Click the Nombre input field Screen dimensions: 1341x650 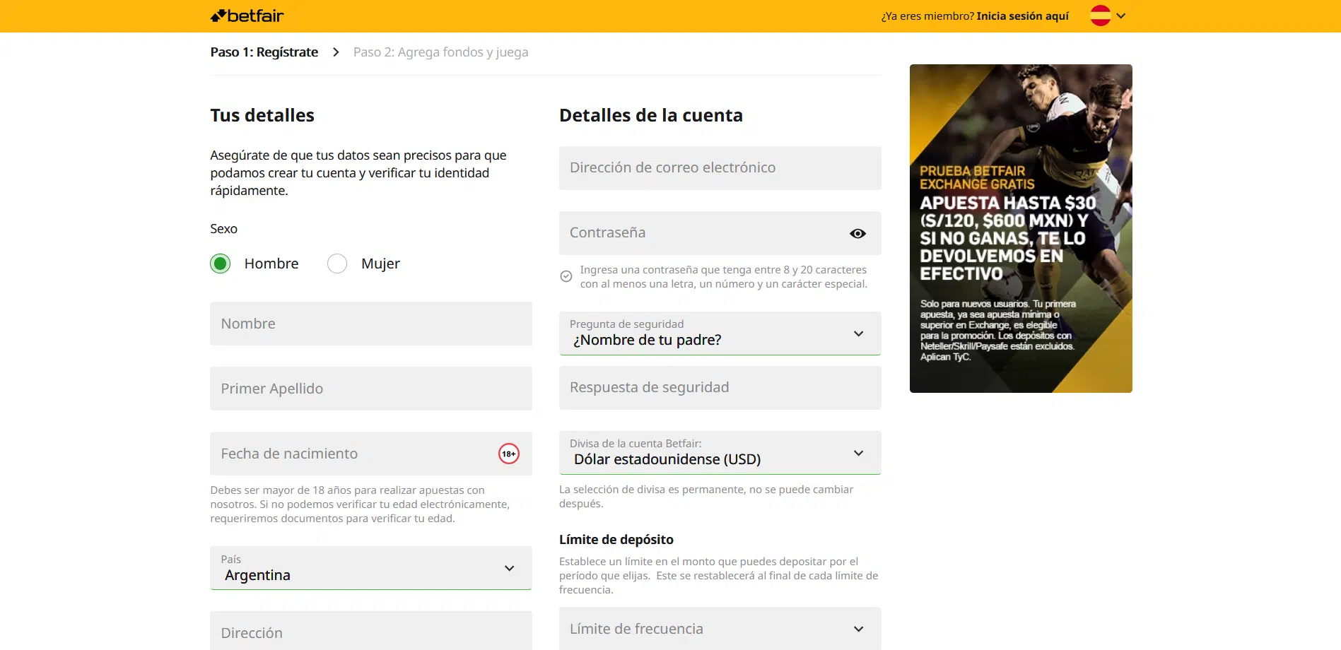371,324
